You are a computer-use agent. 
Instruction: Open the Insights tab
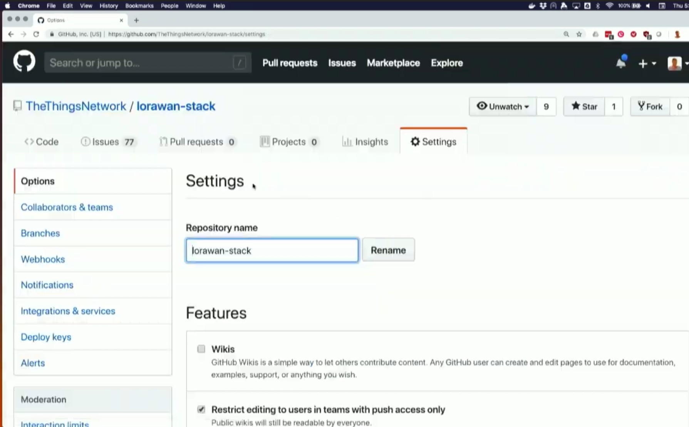pyautogui.click(x=365, y=142)
